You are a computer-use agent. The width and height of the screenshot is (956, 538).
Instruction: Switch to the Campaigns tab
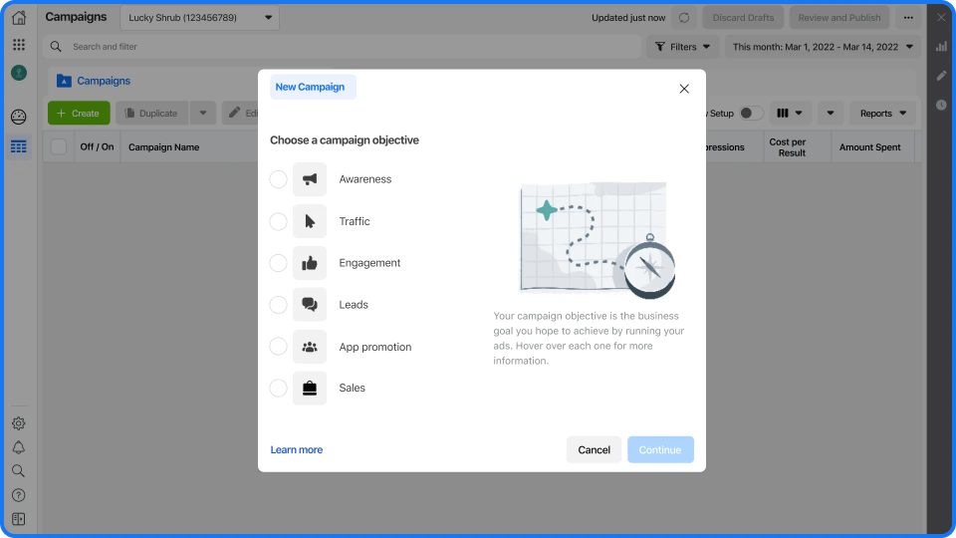point(94,81)
